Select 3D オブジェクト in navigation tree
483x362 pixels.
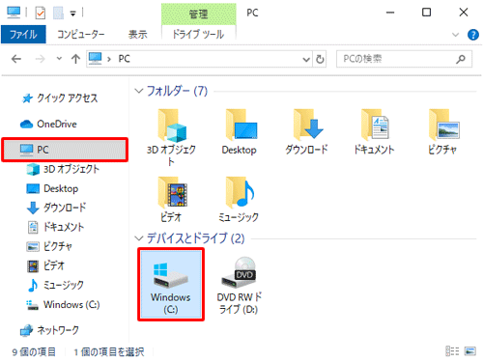click(x=63, y=169)
